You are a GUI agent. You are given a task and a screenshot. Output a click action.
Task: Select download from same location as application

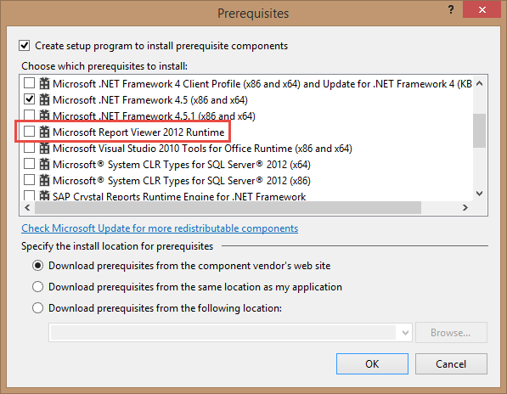(x=38, y=287)
